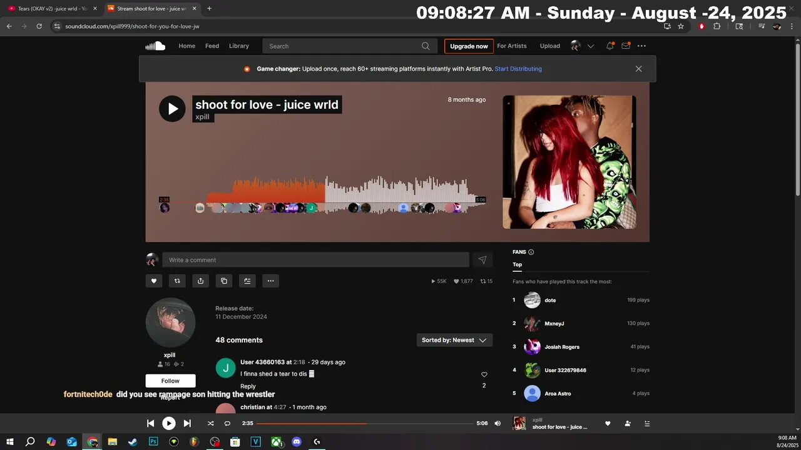
Task: Skip to previous track in player
Action: pos(150,423)
